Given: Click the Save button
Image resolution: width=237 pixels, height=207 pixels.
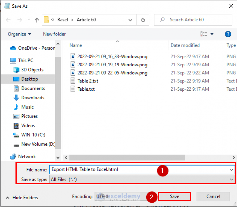Looking at the screenshot, I should click(174, 197).
